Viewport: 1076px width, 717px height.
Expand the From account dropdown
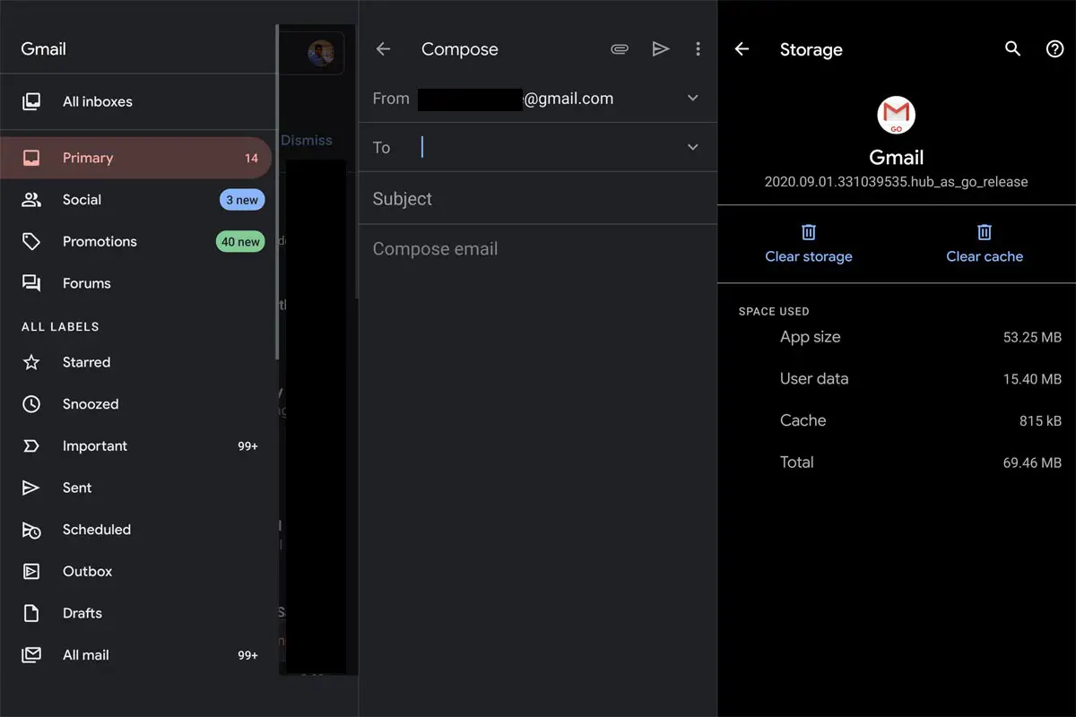(692, 98)
